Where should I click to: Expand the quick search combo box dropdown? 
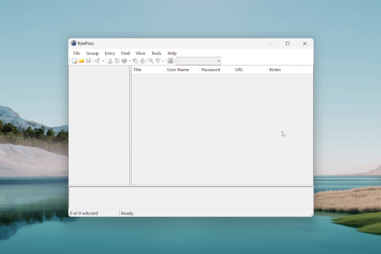(219, 61)
